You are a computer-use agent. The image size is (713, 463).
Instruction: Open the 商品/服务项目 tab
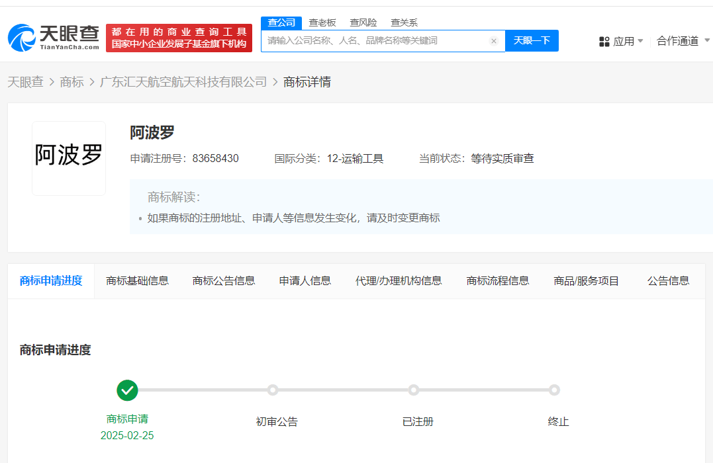point(587,281)
